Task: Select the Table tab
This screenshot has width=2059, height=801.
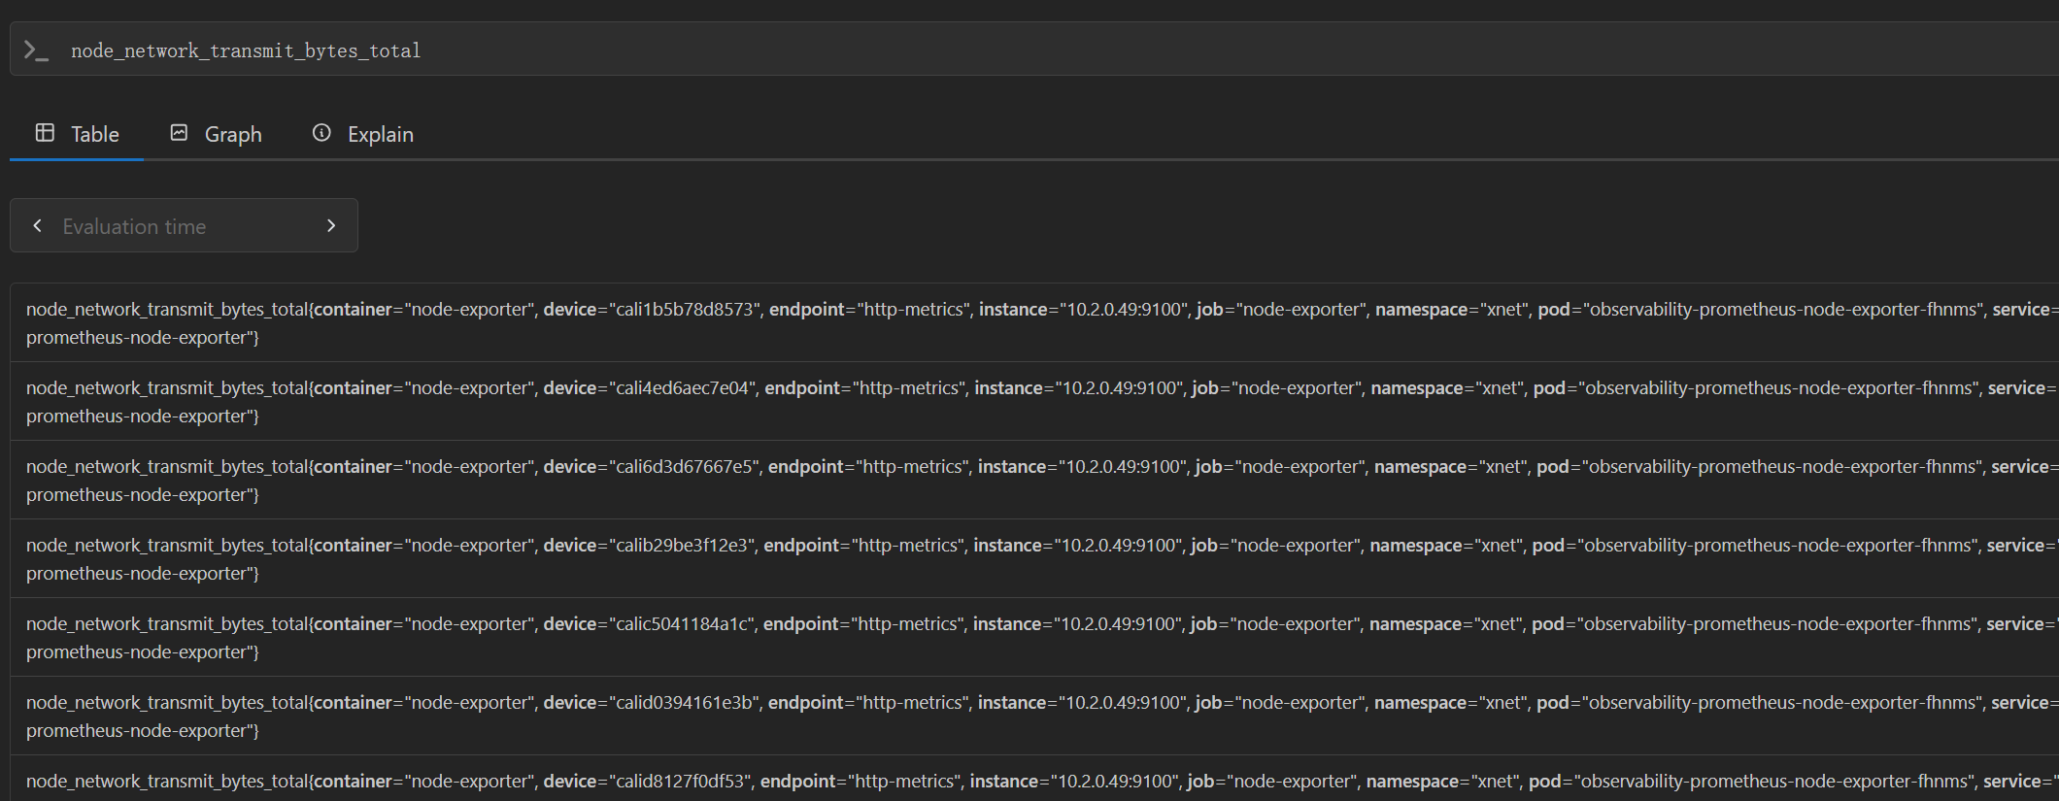Action: point(77,134)
